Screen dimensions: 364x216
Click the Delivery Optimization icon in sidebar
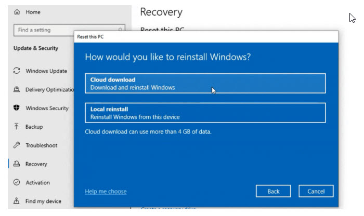click(x=17, y=90)
